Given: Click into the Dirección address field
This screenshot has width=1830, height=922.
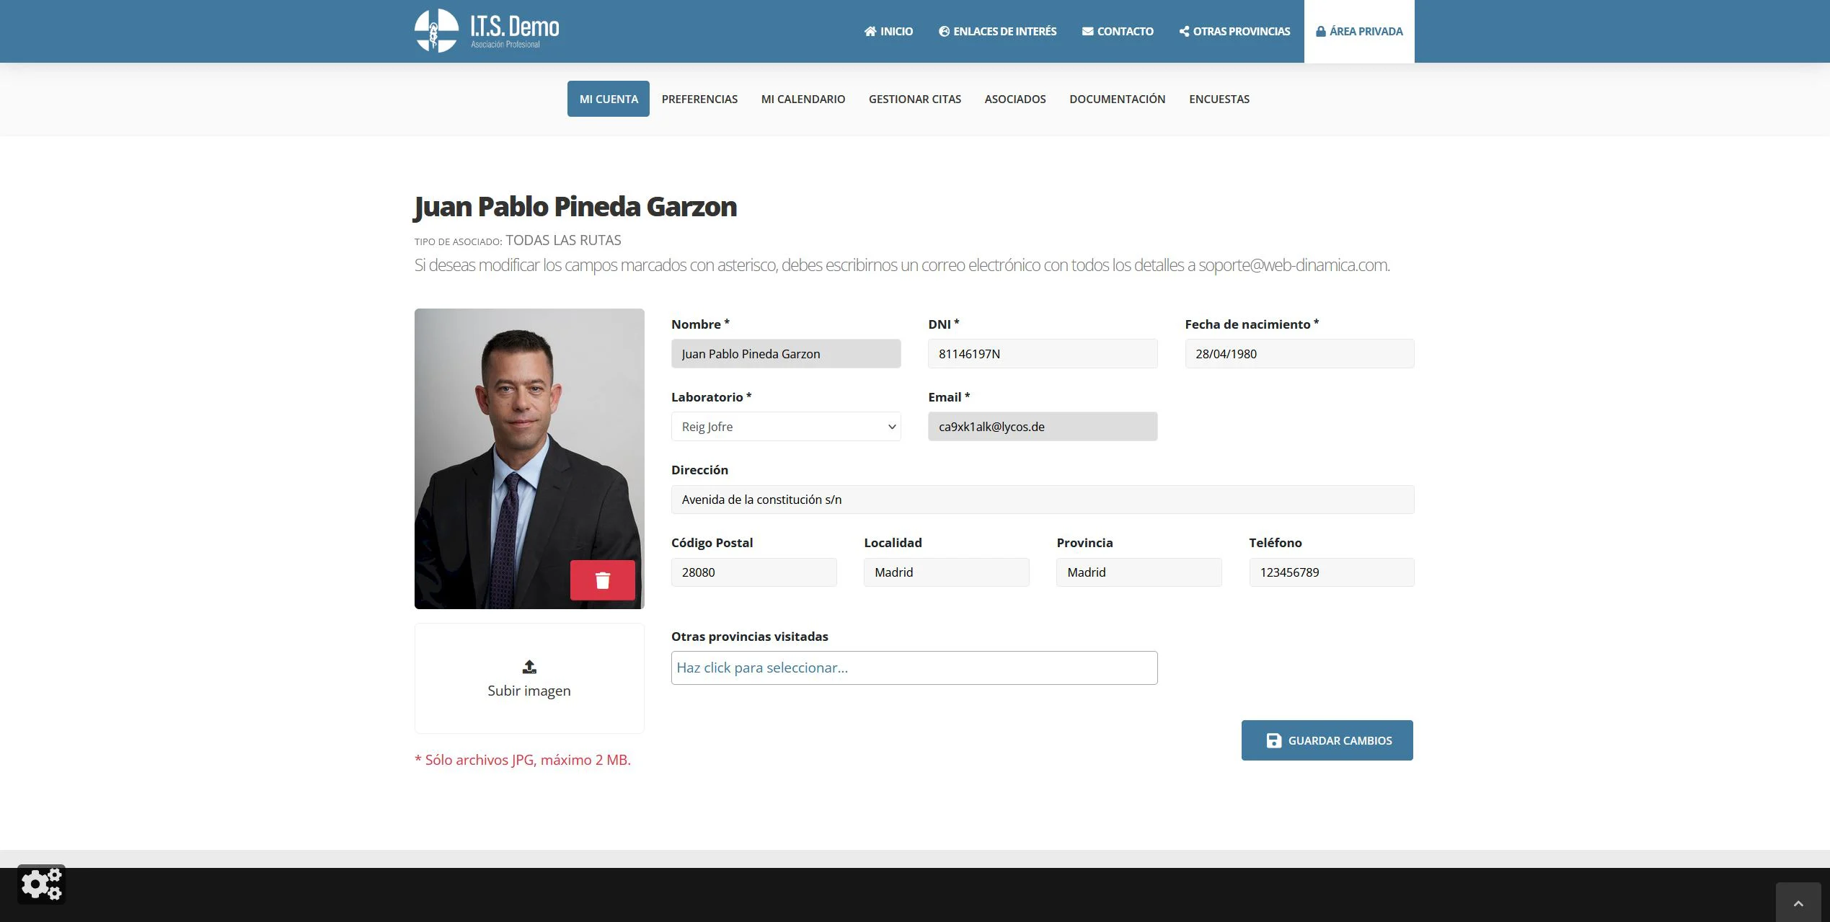Looking at the screenshot, I should pyautogui.click(x=1042, y=500).
